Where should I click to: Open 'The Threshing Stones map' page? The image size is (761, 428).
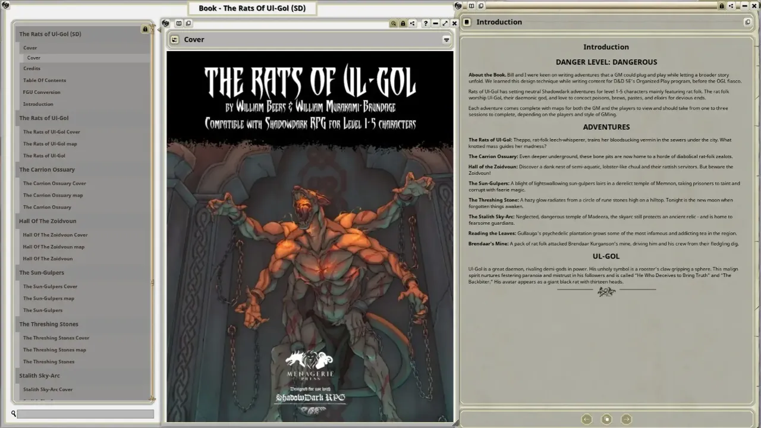pyautogui.click(x=55, y=350)
